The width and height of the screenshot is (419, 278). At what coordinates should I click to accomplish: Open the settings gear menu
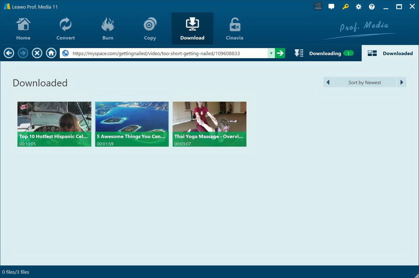click(x=358, y=6)
